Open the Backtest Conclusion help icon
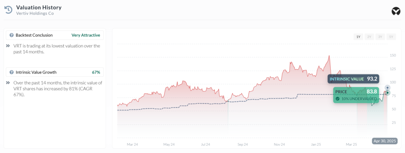The image size is (405, 153). coord(11,35)
